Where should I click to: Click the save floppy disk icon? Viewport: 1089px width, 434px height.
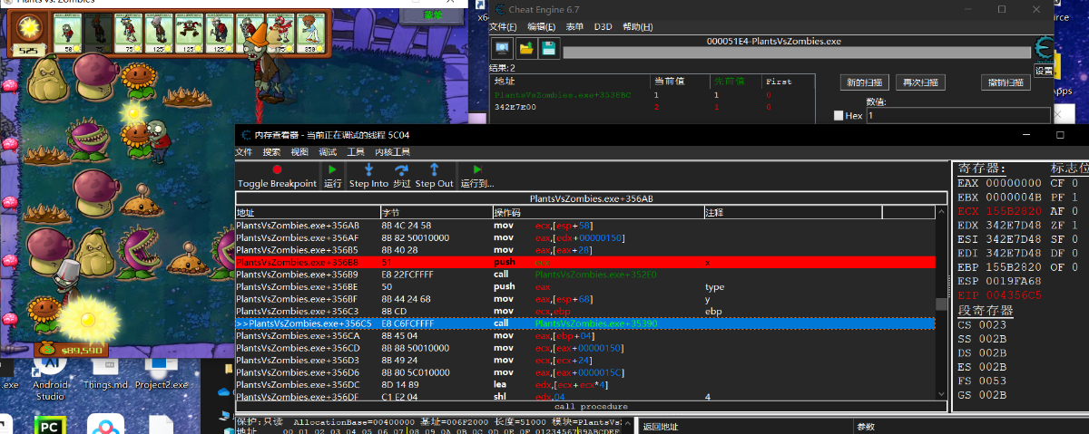[x=549, y=48]
